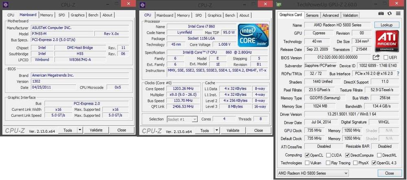This screenshot has width=407, height=180.
Task: Toggle the UEFI checkbox
Action: click(386, 57)
